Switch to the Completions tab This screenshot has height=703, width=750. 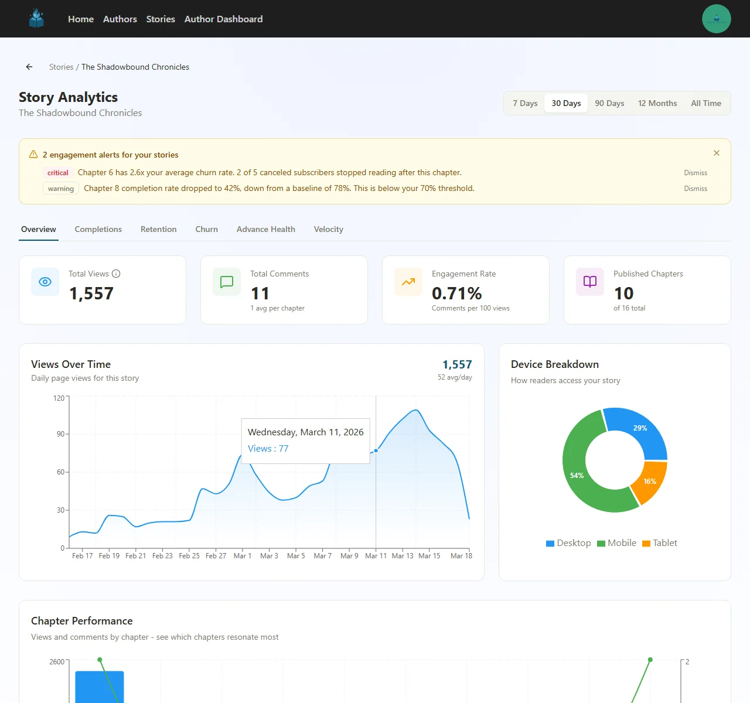(x=98, y=229)
